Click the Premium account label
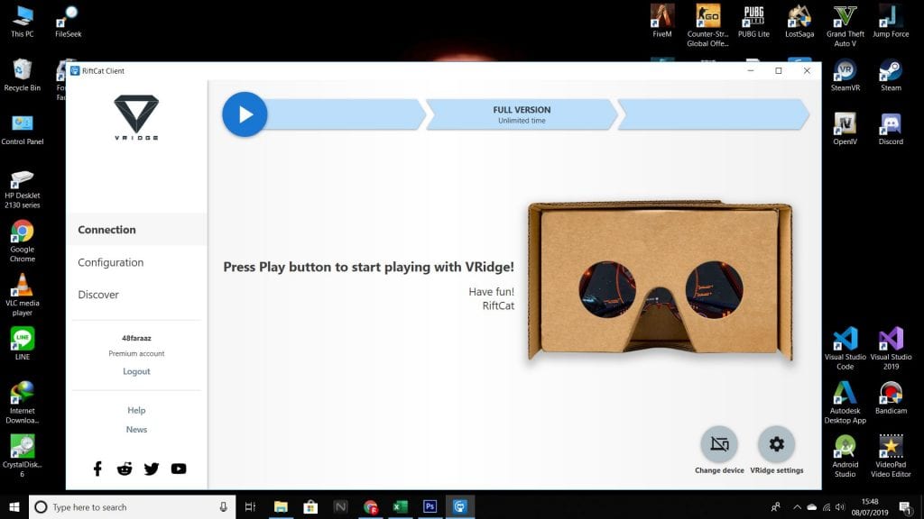924x519 pixels. pos(136,353)
